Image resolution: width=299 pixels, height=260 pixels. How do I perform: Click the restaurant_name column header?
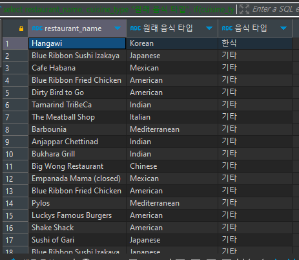tap(77, 28)
